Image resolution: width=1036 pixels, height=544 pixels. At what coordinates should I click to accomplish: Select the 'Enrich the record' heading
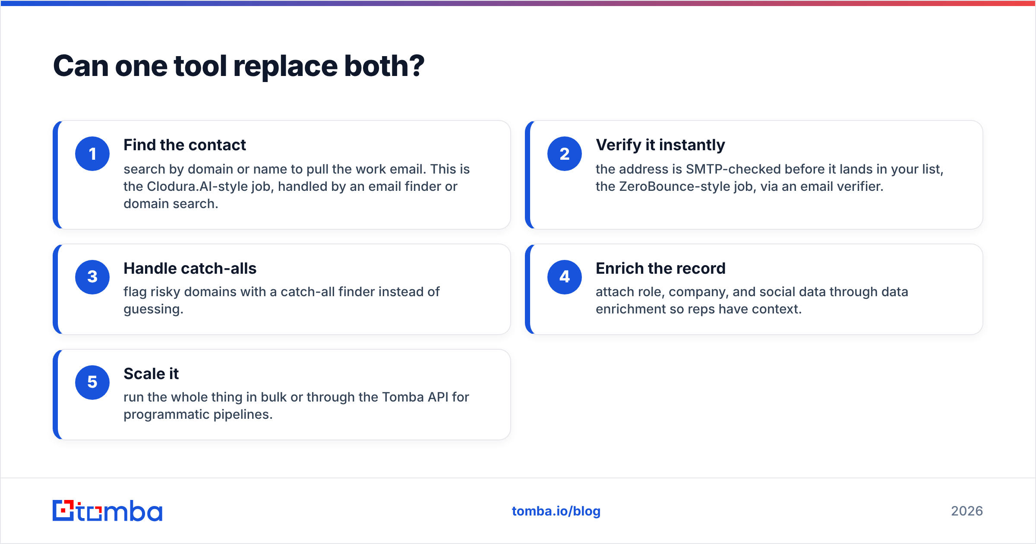(x=660, y=269)
